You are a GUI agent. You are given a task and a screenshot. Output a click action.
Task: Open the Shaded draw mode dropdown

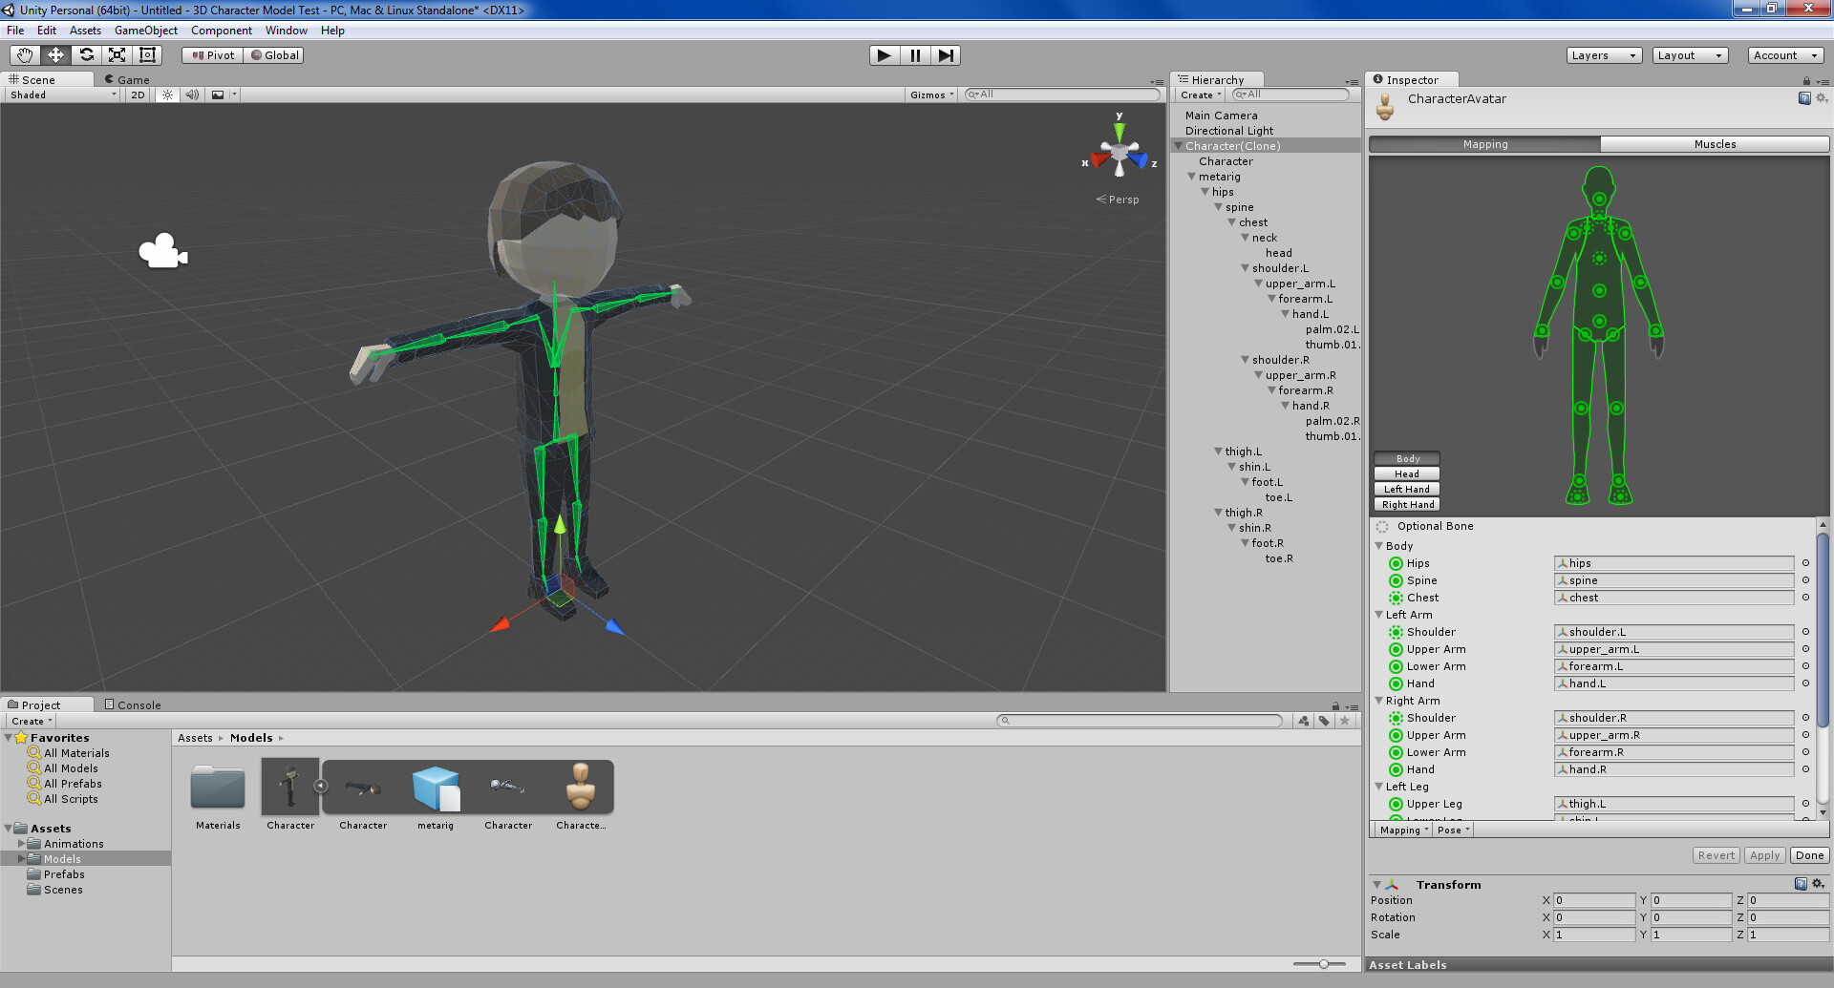tap(63, 95)
